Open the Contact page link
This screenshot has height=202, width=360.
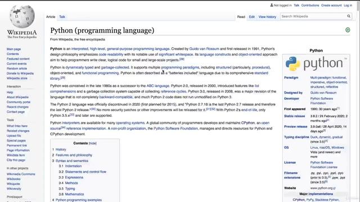pyautogui.click(x=15, y=112)
